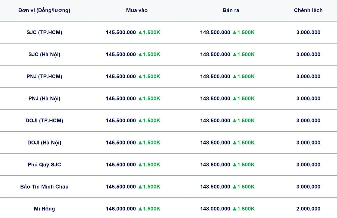
Task: Select the DOJI (Hà Nội) row label
Action: coord(44,143)
